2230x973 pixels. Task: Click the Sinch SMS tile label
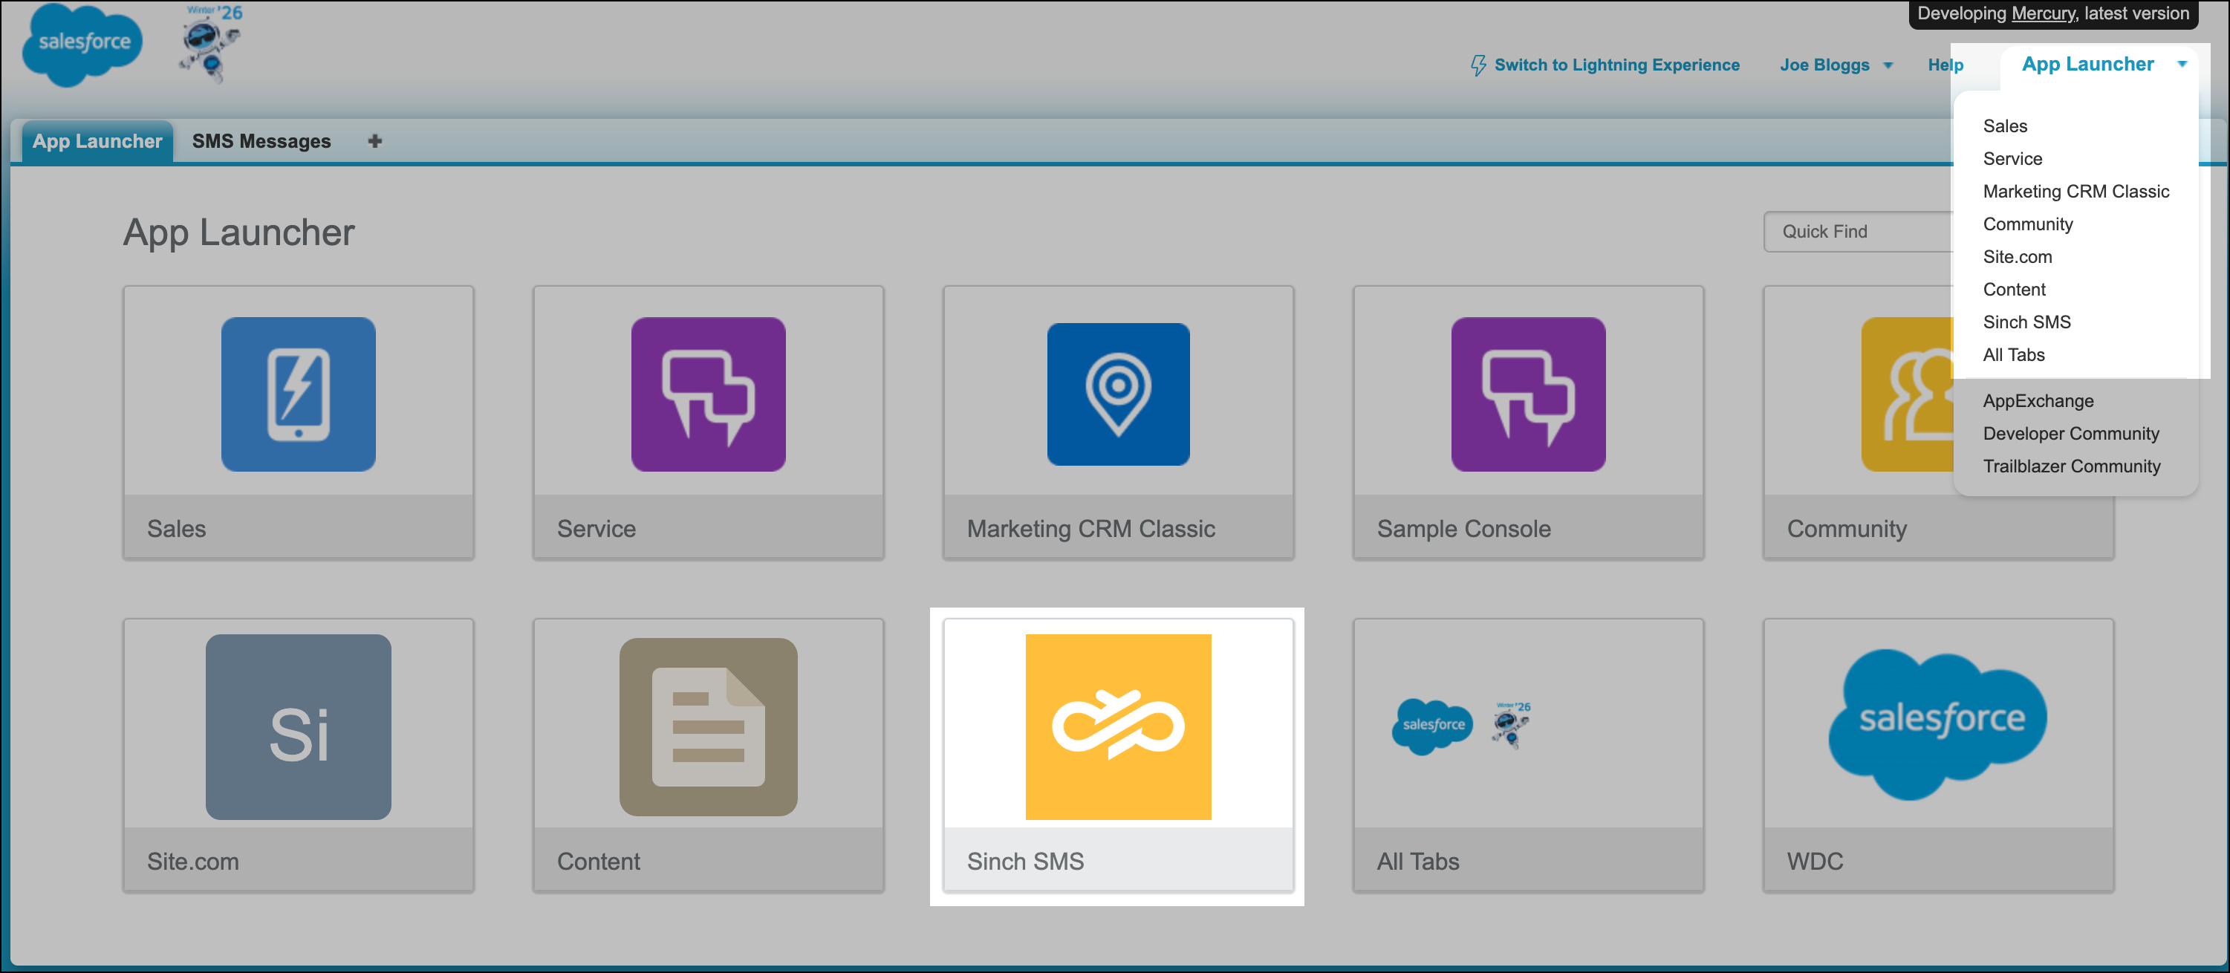pos(1025,862)
